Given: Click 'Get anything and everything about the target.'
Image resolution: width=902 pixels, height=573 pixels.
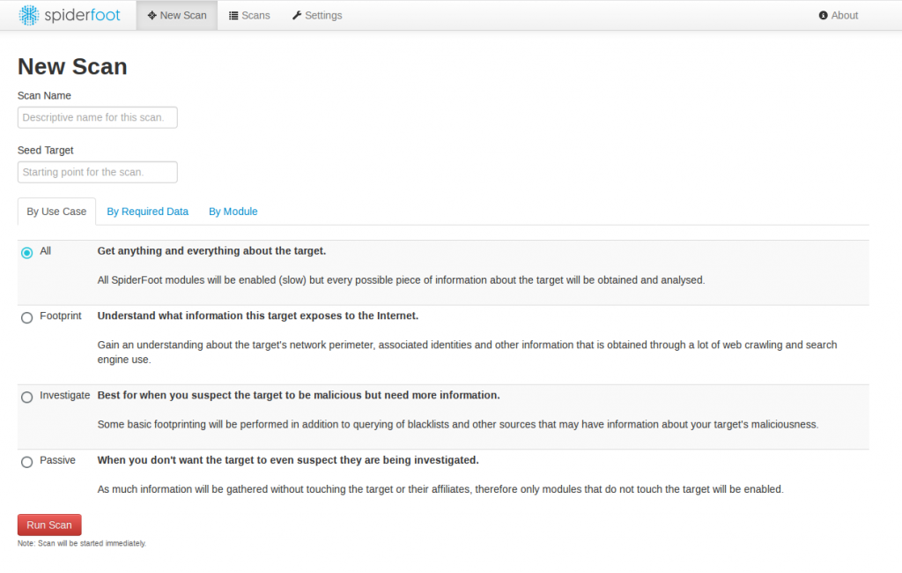Looking at the screenshot, I should coord(211,251).
